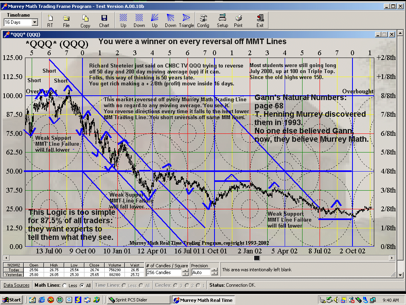Viewport: 406px width, 305px height.
Task: Select the Time Lines Less radio button
Action: coord(124,285)
